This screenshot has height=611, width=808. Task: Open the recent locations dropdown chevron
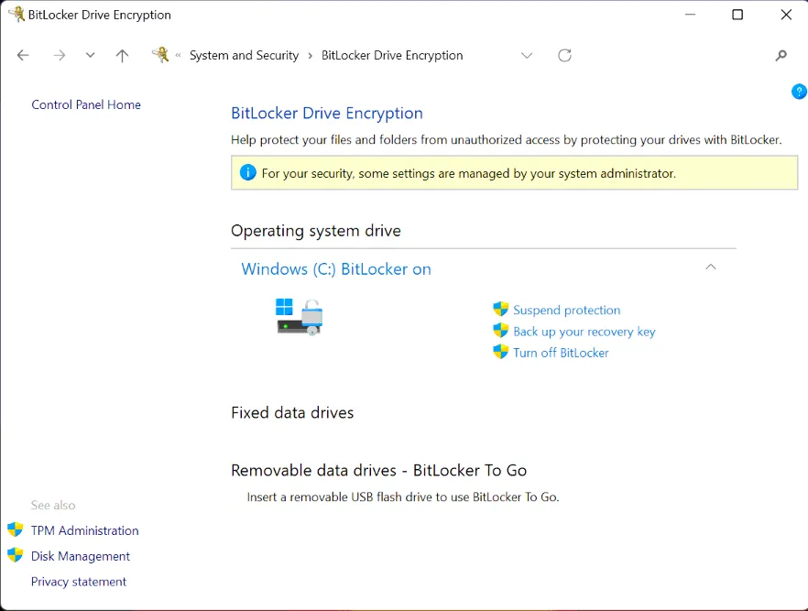[90, 55]
